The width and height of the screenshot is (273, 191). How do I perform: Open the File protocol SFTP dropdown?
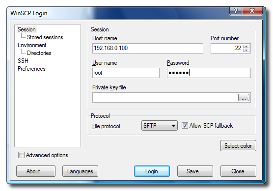tap(160, 126)
